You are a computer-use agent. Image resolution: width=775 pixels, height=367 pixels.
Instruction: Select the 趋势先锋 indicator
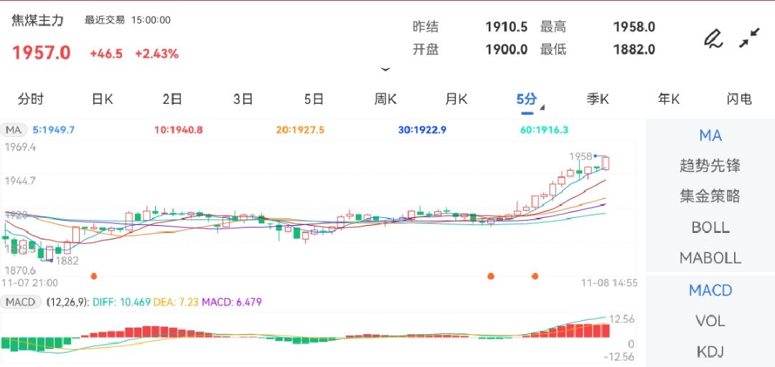(x=710, y=166)
